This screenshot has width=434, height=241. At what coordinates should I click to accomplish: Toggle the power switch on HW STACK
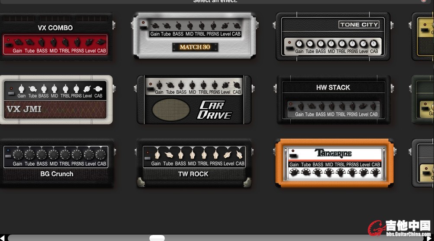pos(291,109)
